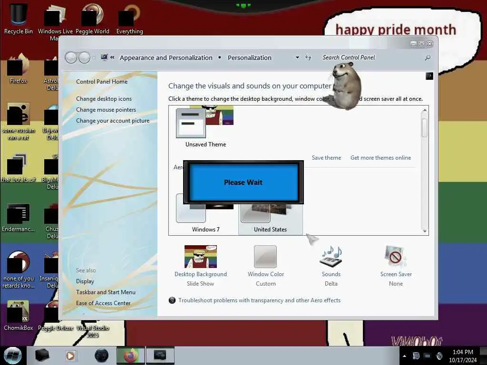
Task: Click Get more themes online link
Action: click(380, 158)
